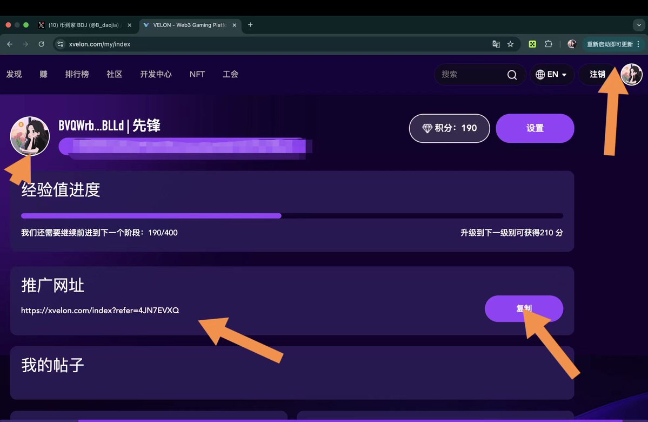
Task: Click the large profile avatar picture
Action: click(30, 136)
